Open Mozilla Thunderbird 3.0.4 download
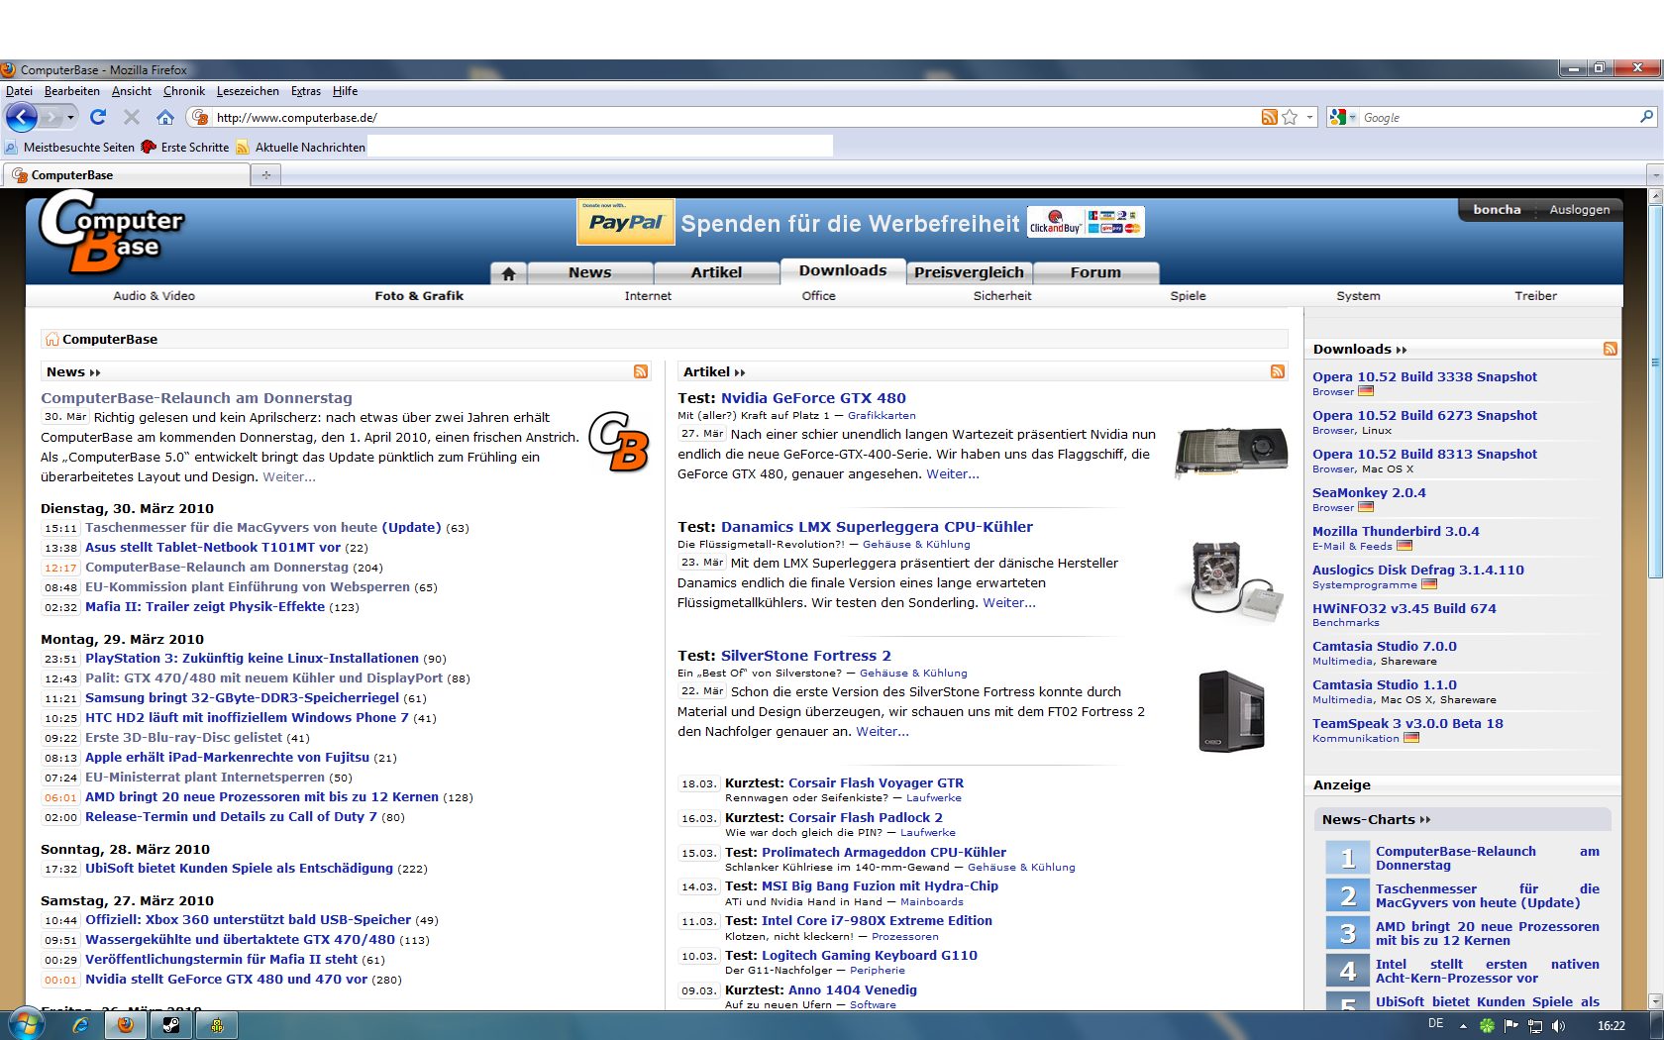 [1396, 532]
